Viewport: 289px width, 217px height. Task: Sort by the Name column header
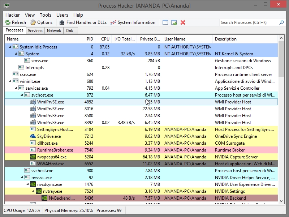[x=41, y=39]
